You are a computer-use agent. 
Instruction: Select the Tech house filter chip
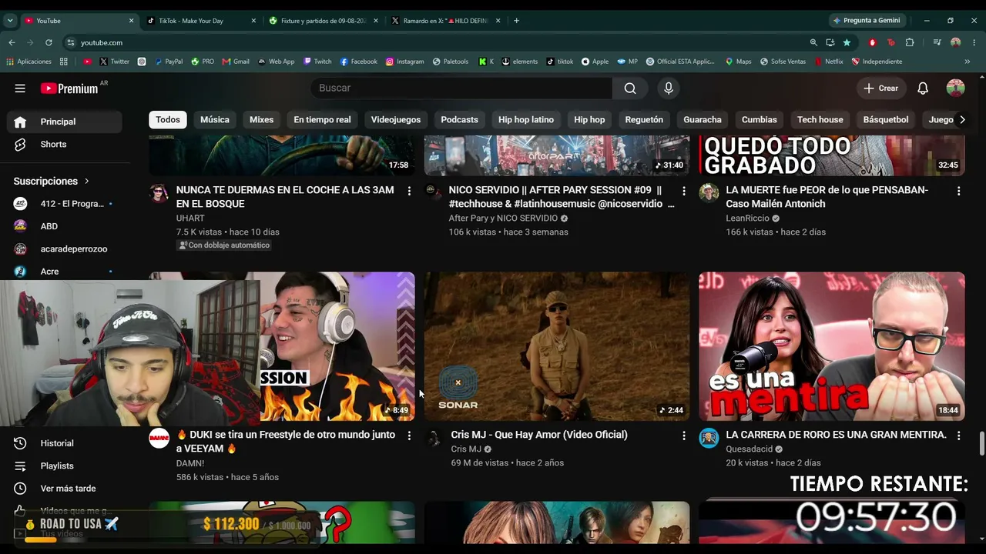[x=820, y=120]
